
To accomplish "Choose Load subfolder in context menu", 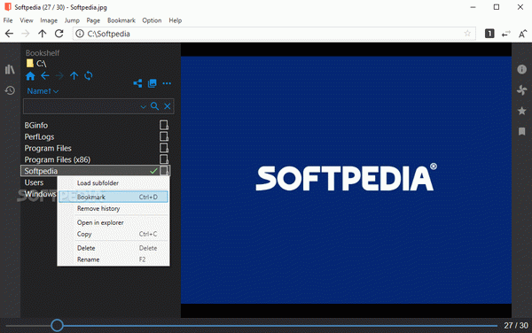I will pos(113,183).
